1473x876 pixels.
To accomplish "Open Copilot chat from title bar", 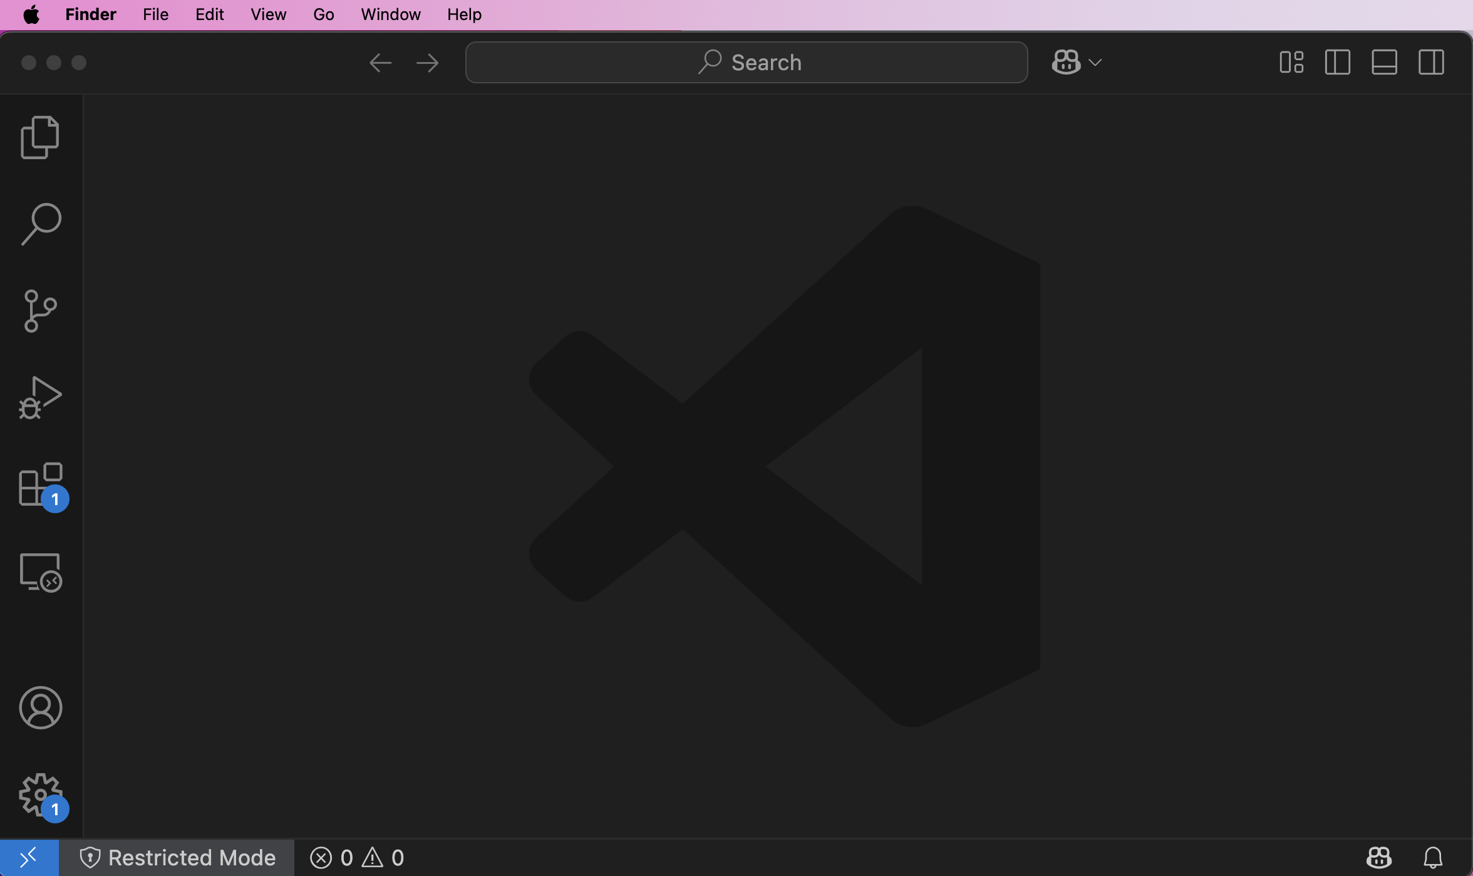I will [1065, 63].
